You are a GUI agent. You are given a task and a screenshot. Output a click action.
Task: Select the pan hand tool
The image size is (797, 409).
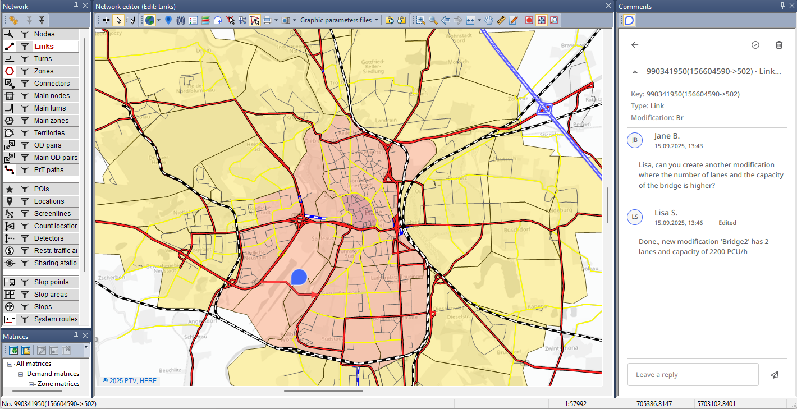point(489,20)
